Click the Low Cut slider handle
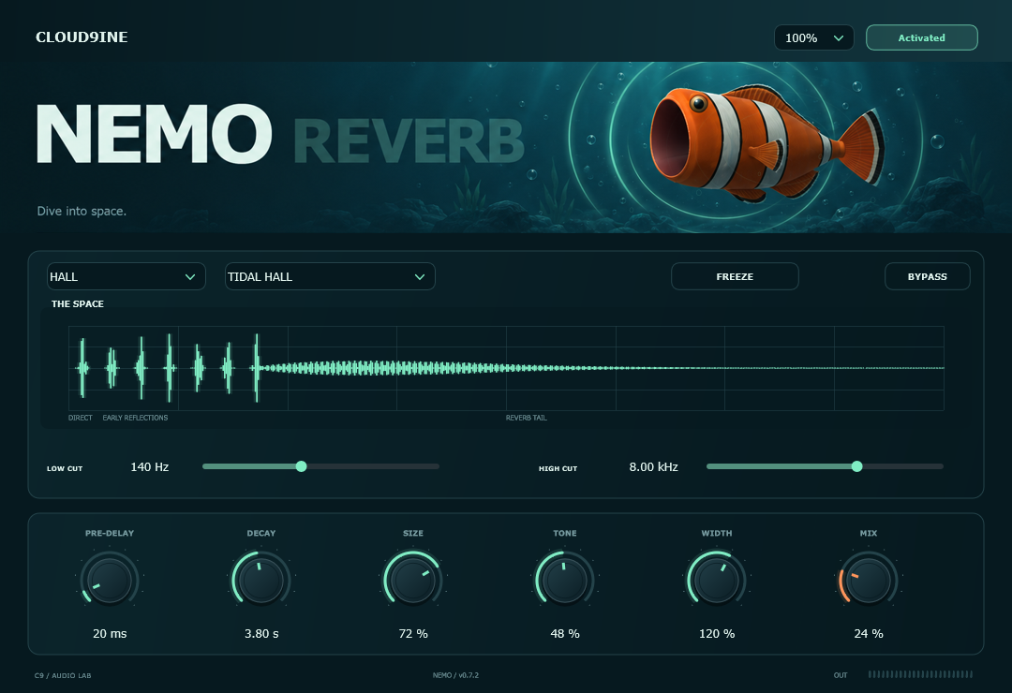This screenshot has width=1012, height=693. pyautogui.click(x=302, y=466)
